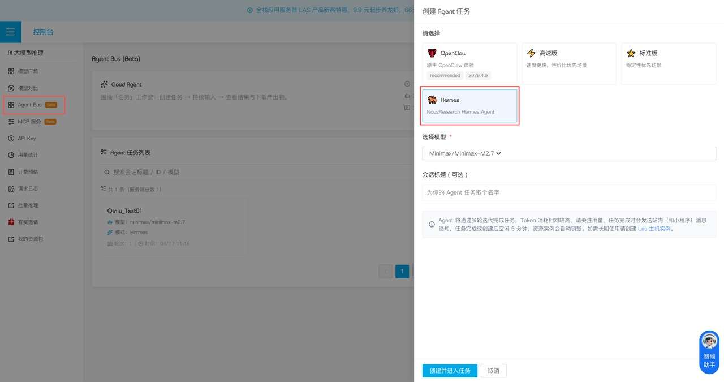
Task: Click 稳定性优先场景 description
Action: [x=644, y=65]
